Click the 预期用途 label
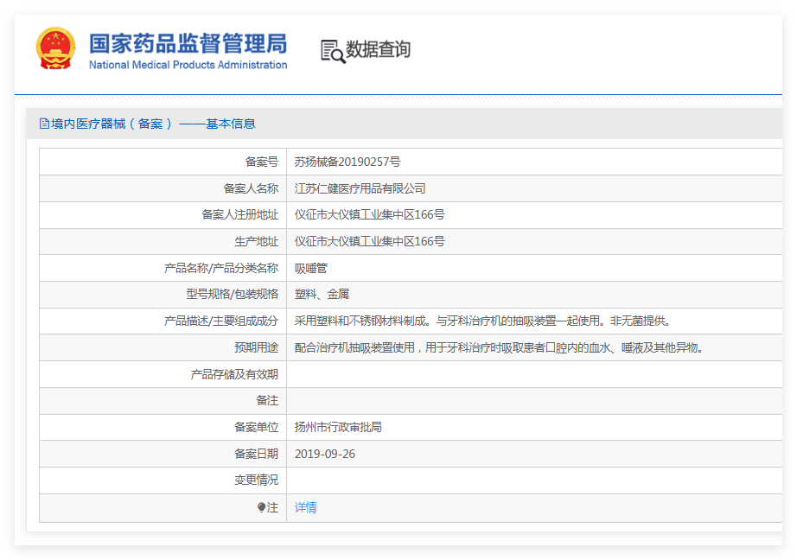This screenshot has width=797, height=560. click(256, 347)
